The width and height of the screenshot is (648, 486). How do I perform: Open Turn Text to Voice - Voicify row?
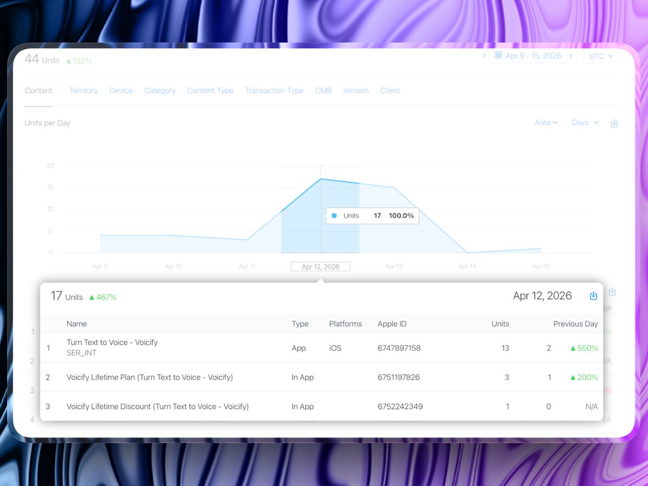point(322,348)
